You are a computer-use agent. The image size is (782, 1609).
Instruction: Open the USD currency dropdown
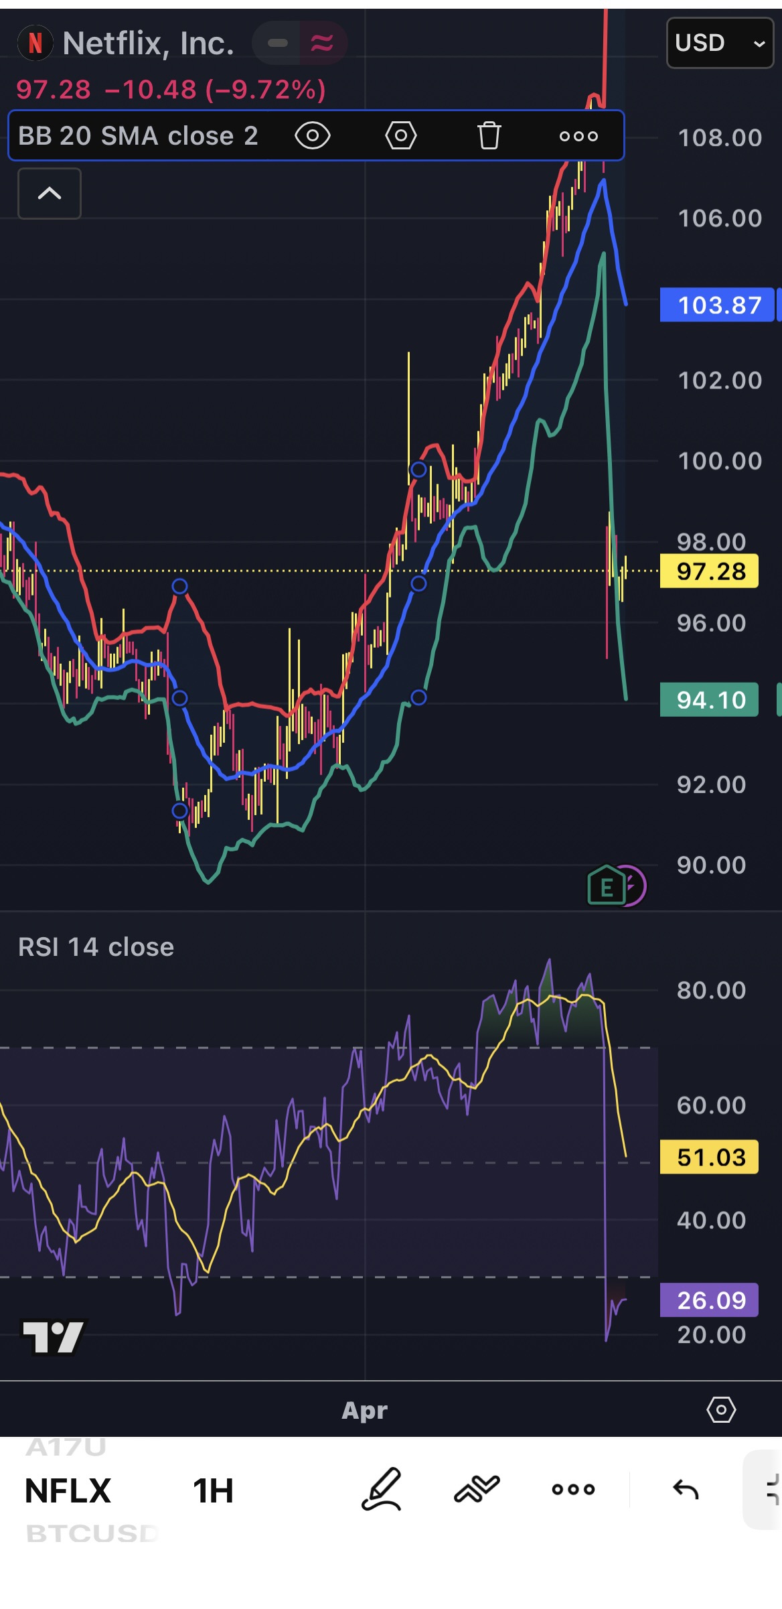click(x=720, y=43)
